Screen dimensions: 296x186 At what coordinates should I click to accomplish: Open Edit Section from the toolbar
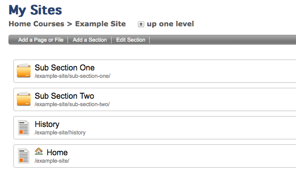(130, 40)
